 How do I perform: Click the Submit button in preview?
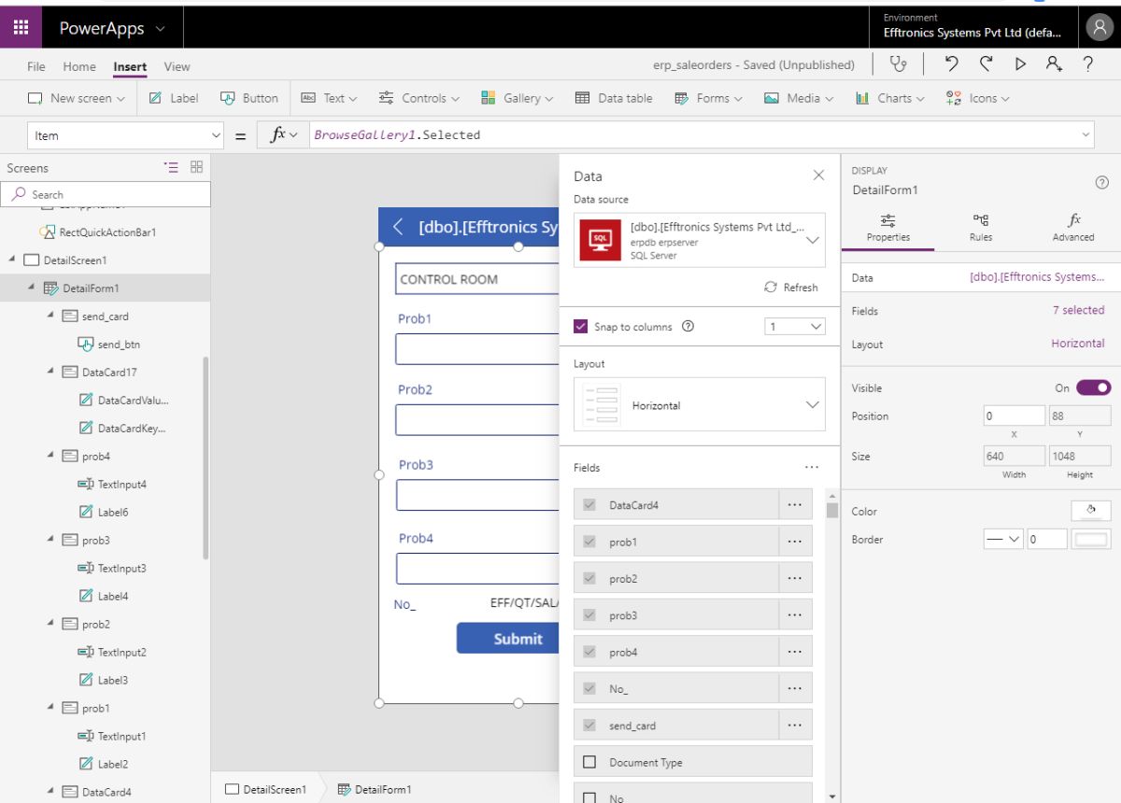pyautogui.click(x=509, y=639)
